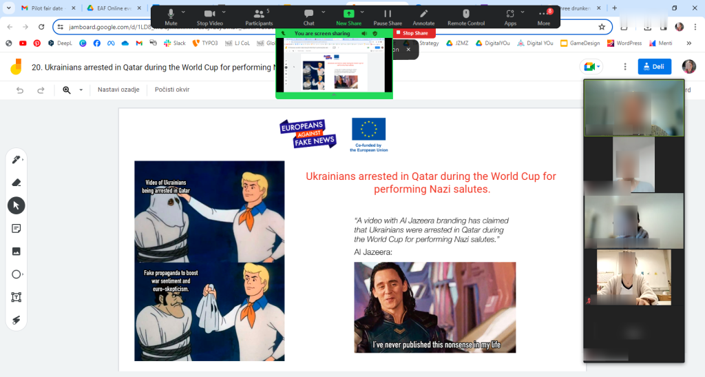Click the Undo arrow in Jamboard
This screenshot has width=705, height=377.
click(20, 90)
